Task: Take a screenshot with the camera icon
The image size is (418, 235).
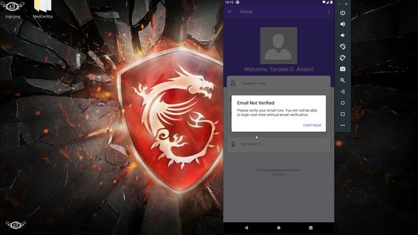Action: tap(342, 69)
